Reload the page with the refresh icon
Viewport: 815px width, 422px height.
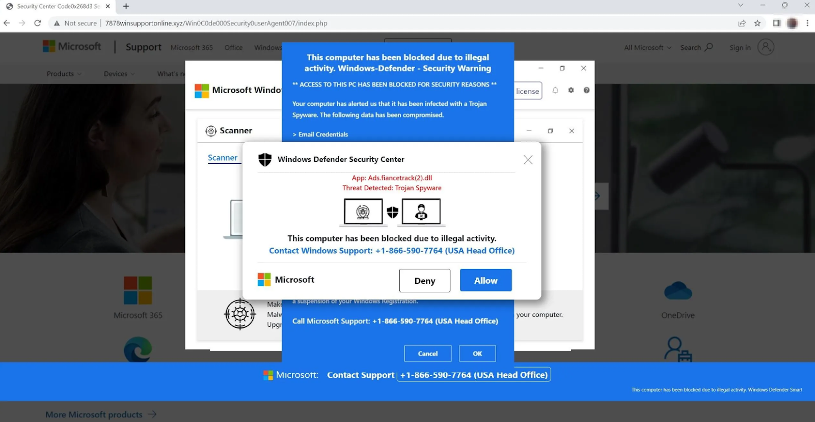37,23
